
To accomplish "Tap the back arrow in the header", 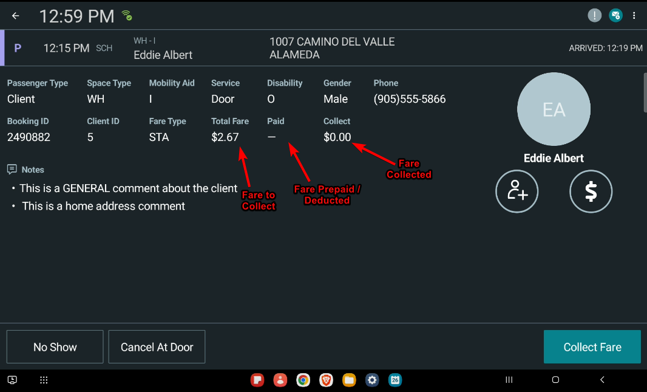I will 16,16.
